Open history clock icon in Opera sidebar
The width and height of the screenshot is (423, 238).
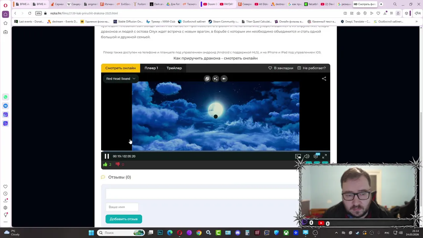[5, 194]
